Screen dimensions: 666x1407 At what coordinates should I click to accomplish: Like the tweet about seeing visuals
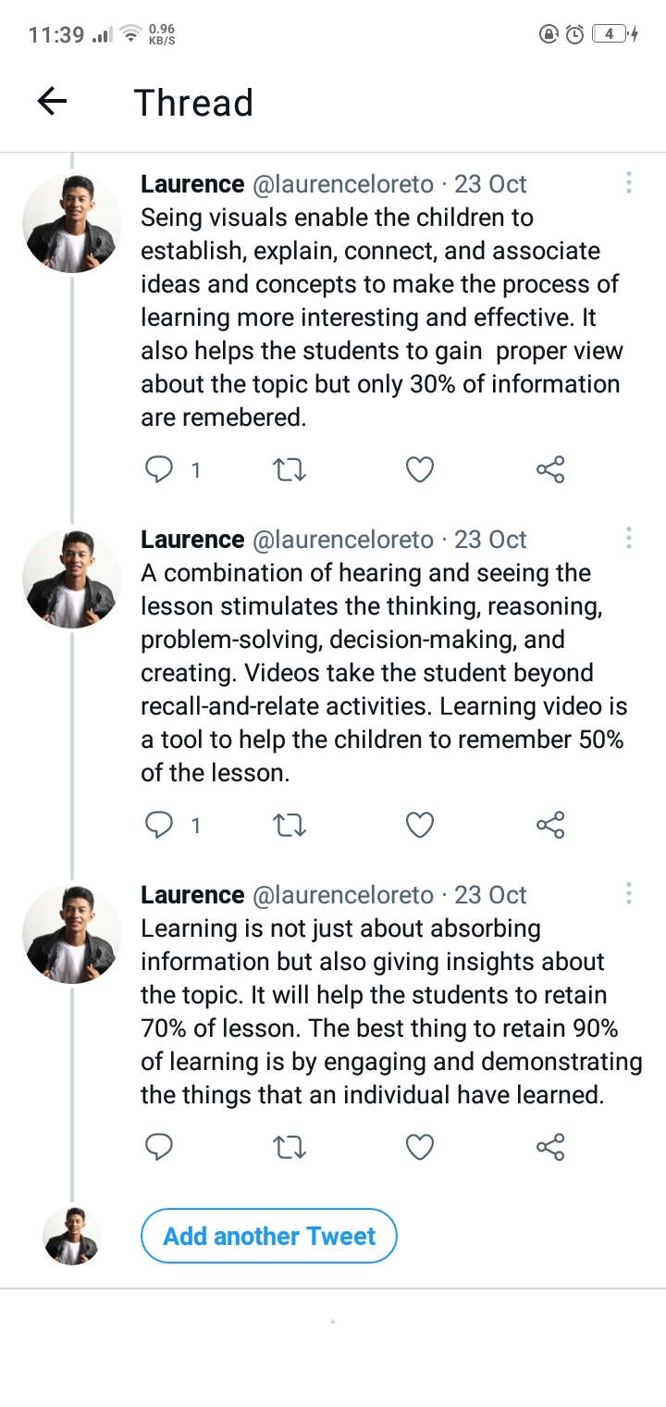tap(420, 470)
